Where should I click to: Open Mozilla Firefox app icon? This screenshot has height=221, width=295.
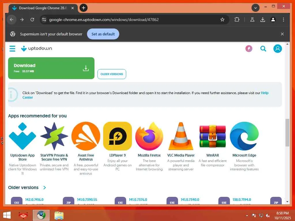[x=149, y=136]
